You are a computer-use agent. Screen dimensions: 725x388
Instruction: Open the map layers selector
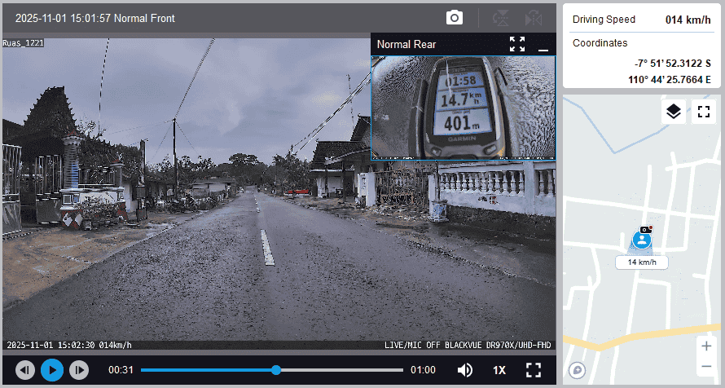point(673,112)
